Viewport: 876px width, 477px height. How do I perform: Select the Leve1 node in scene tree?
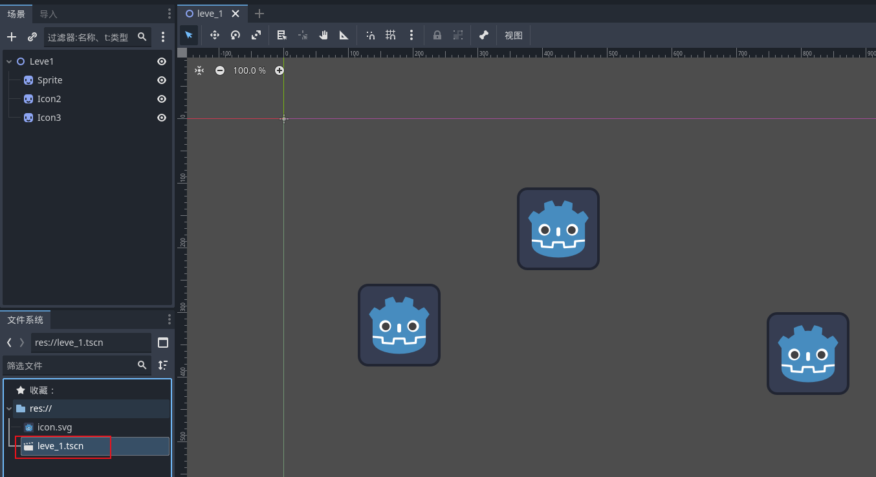click(x=42, y=61)
